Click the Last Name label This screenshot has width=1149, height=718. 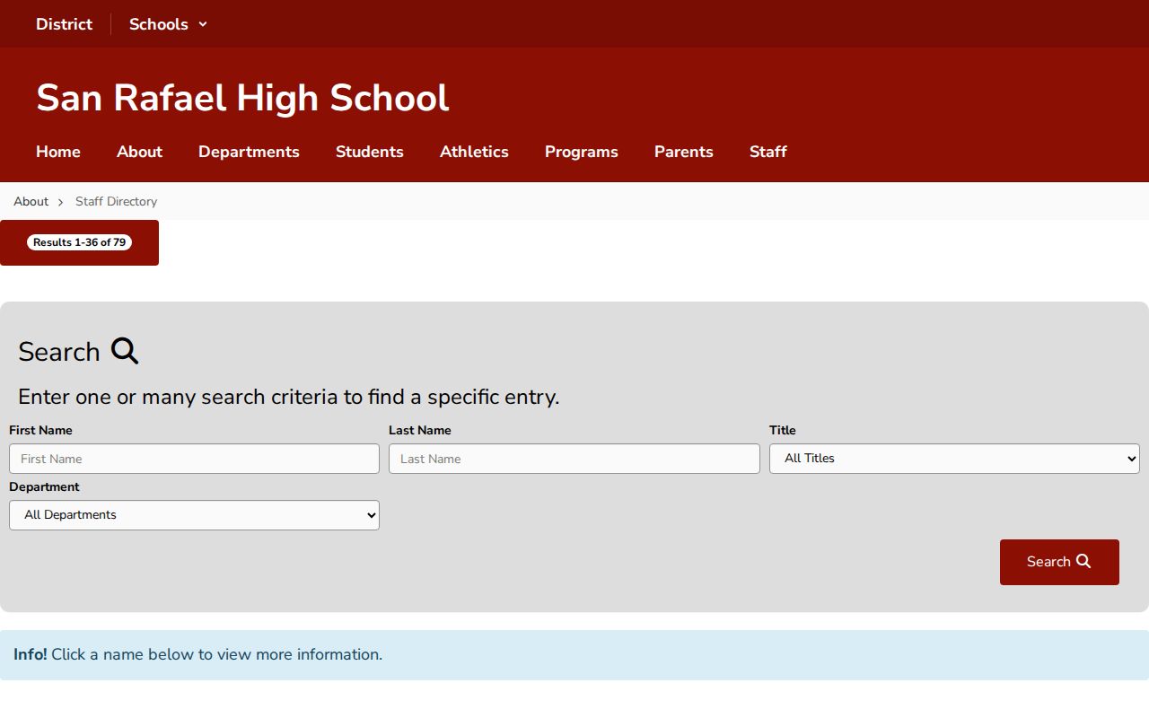click(420, 430)
